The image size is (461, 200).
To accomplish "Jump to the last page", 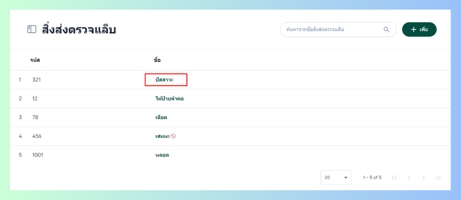I will pos(438,177).
